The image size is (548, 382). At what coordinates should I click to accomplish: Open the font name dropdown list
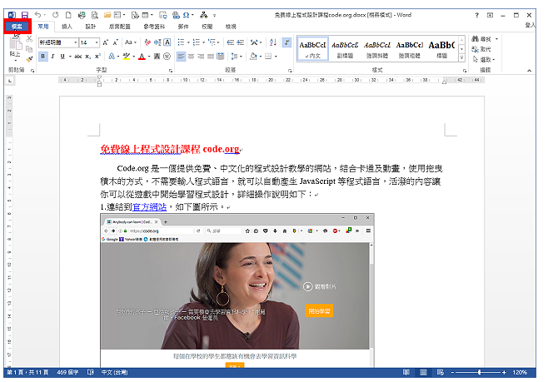coord(76,42)
